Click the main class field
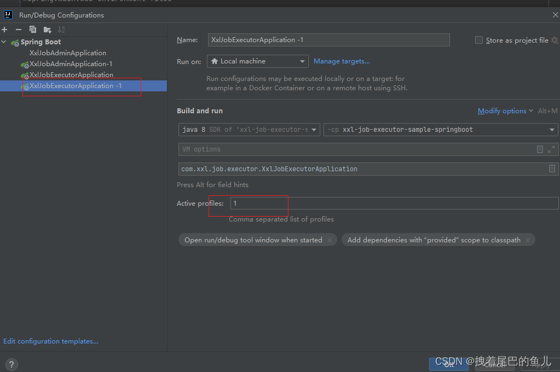This screenshot has height=372, width=560. [368, 169]
